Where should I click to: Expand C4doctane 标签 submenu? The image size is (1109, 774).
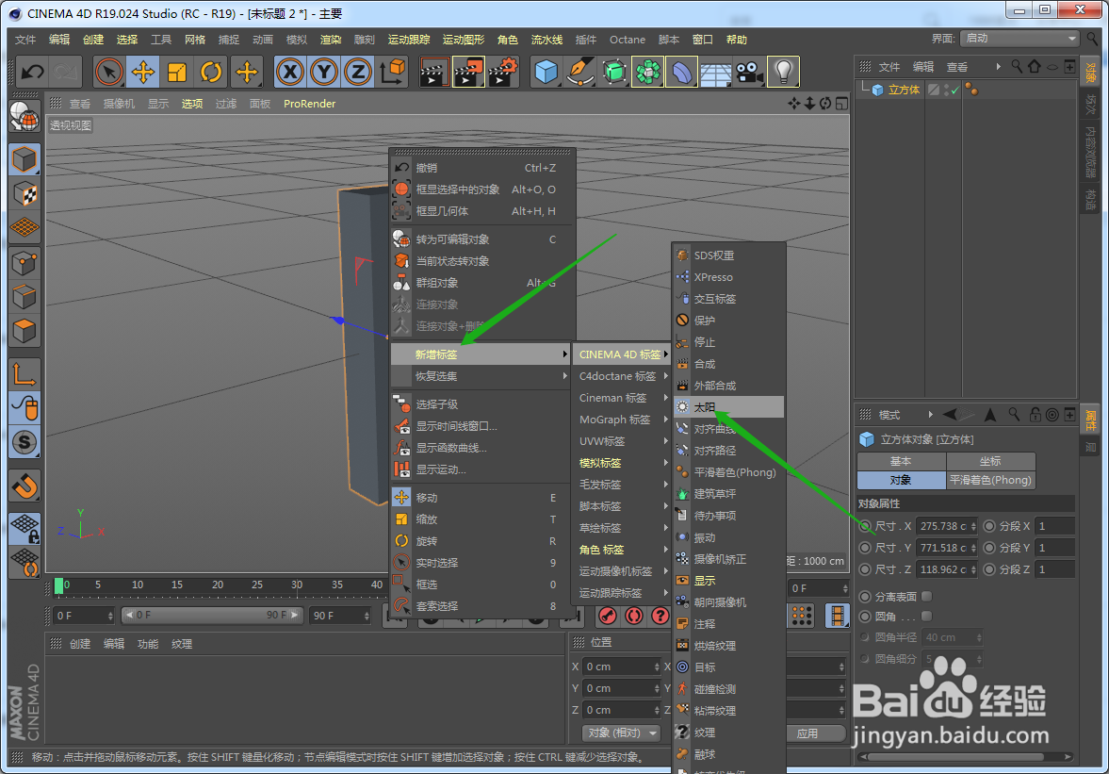(623, 375)
